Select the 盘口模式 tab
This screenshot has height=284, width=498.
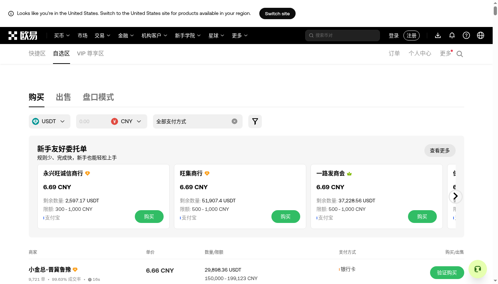[x=98, y=97]
